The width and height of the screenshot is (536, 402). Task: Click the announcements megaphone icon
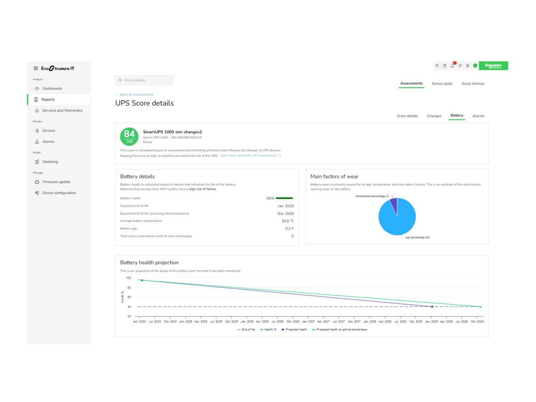tap(460, 66)
